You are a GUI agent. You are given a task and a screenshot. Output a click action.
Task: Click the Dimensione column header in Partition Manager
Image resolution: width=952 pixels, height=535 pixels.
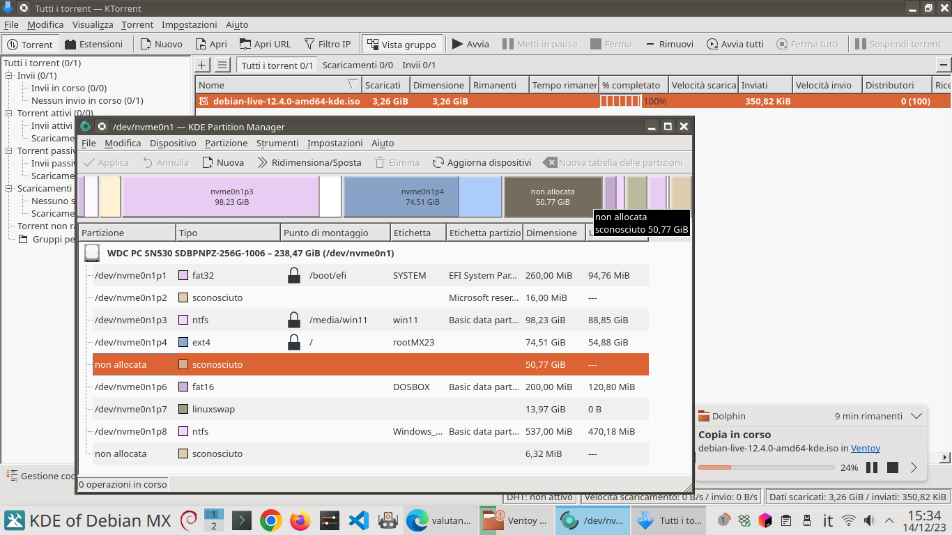[554, 233]
